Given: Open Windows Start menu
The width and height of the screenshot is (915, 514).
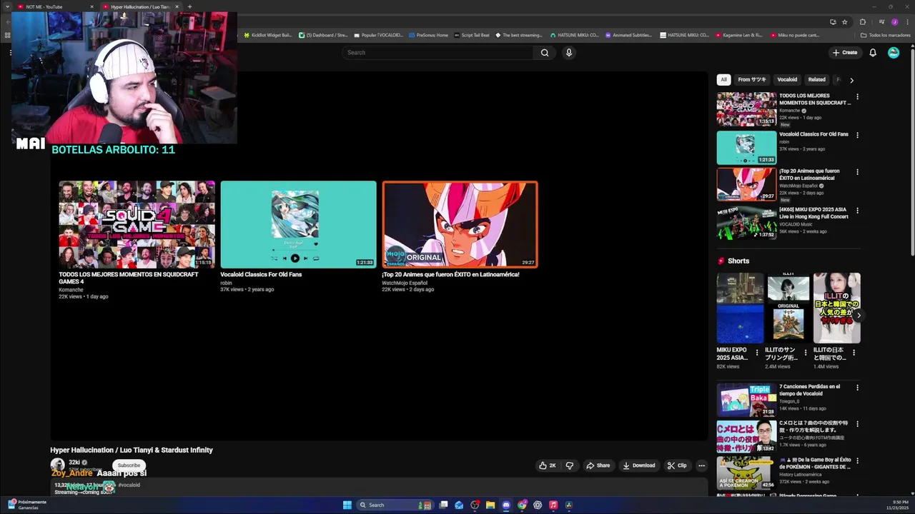Looking at the screenshot, I should [347, 505].
